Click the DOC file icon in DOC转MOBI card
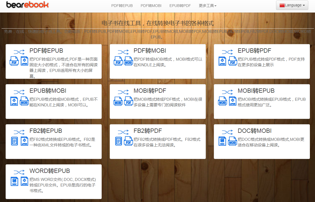The height and width of the screenshot is (202, 315). point(222,141)
